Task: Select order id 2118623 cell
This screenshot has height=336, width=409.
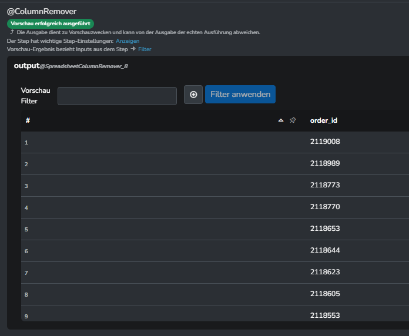Action: (x=325, y=272)
